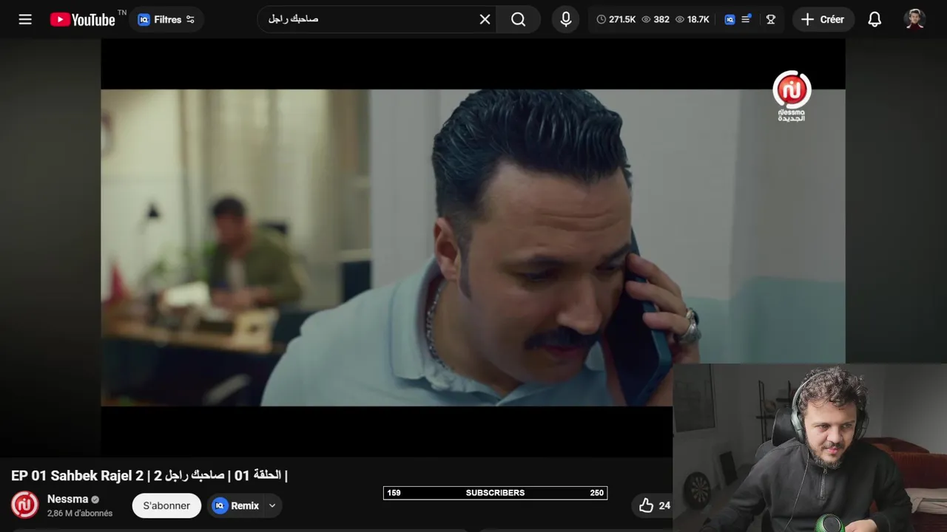Image resolution: width=947 pixels, height=532 pixels.
Task: Click the magnifier search button
Action: [519, 19]
